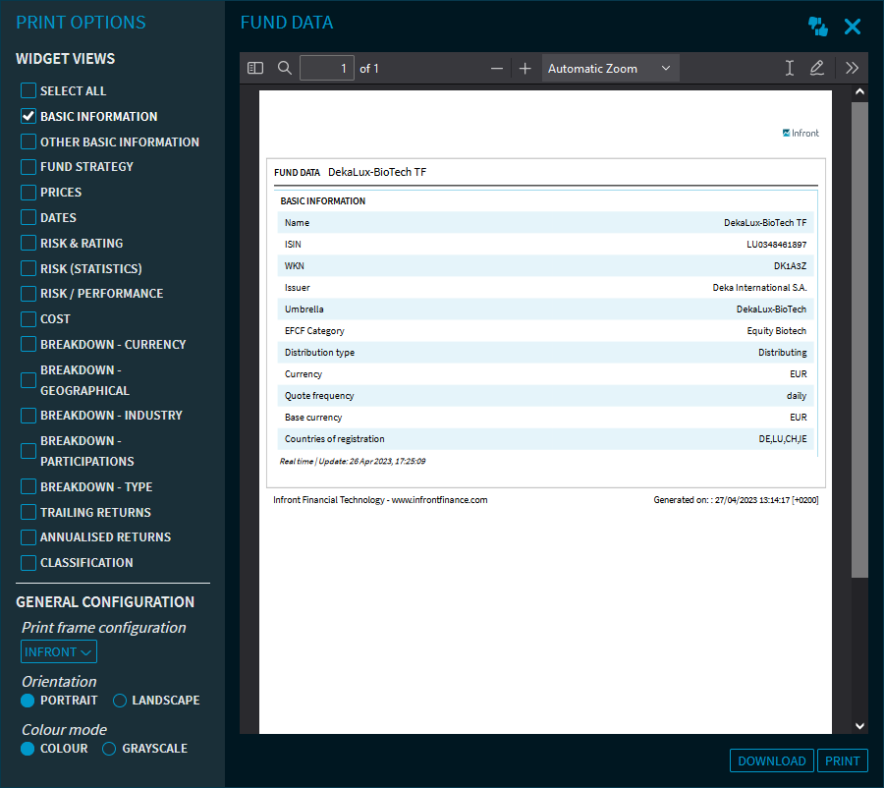Zoom in using the plus icon
This screenshot has width=884, height=788.
(525, 69)
